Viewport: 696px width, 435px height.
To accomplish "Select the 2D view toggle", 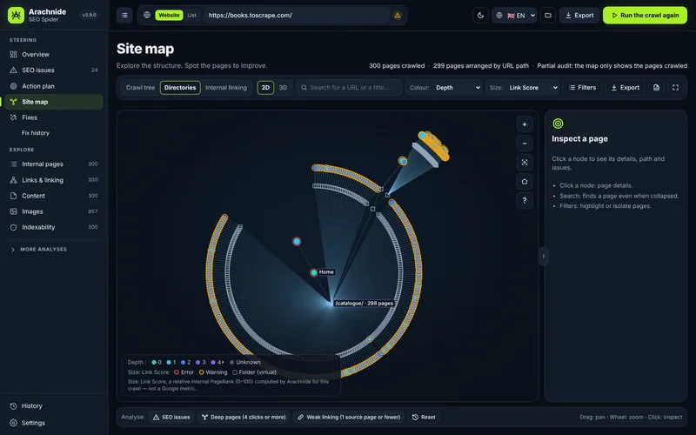I will pyautogui.click(x=265, y=88).
